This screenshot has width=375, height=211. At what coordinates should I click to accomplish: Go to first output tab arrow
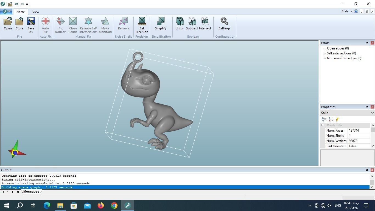(x=3, y=192)
